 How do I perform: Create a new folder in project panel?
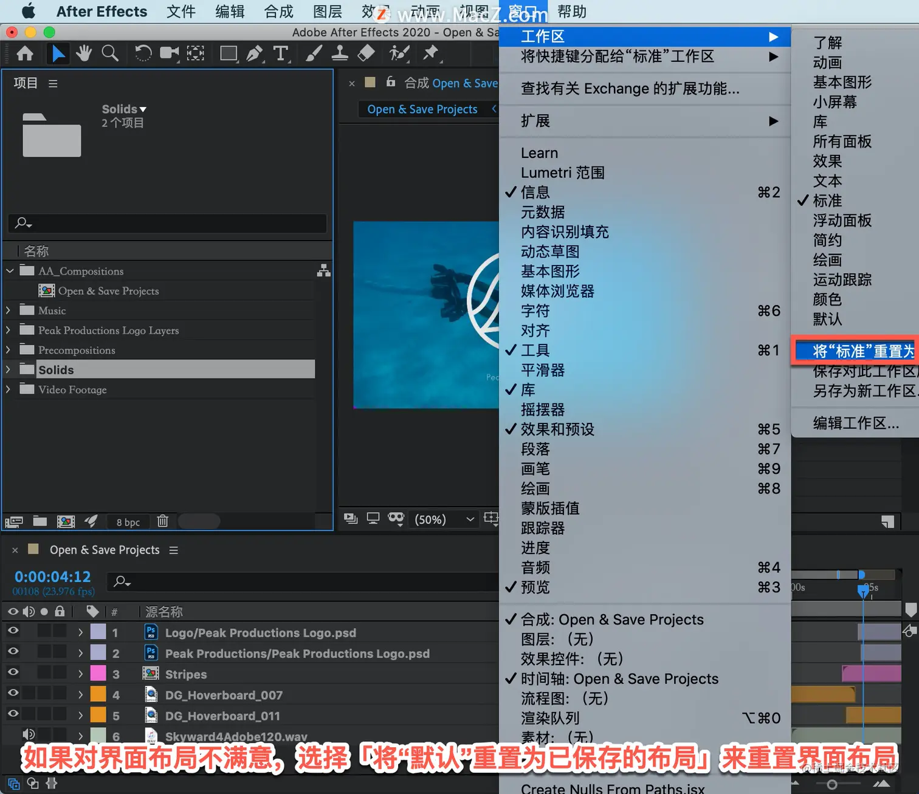pos(40,521)
